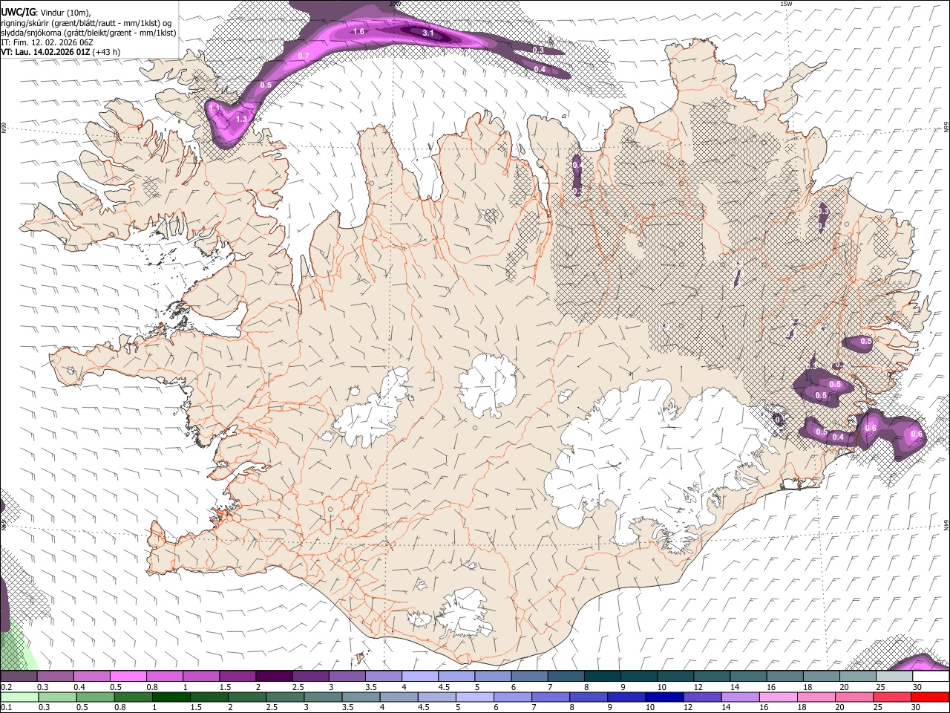Click the 0.7 precipitation value label
This screenshot has height=713, width=950.
click(x=304, y=56)
